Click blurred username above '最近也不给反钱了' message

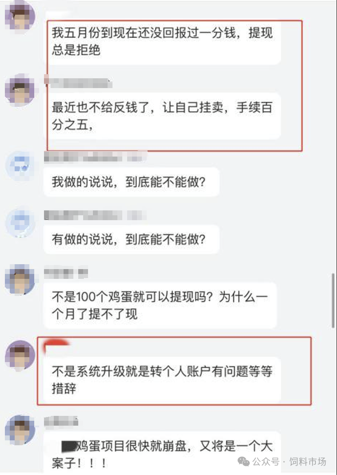(x=78, y=82)
